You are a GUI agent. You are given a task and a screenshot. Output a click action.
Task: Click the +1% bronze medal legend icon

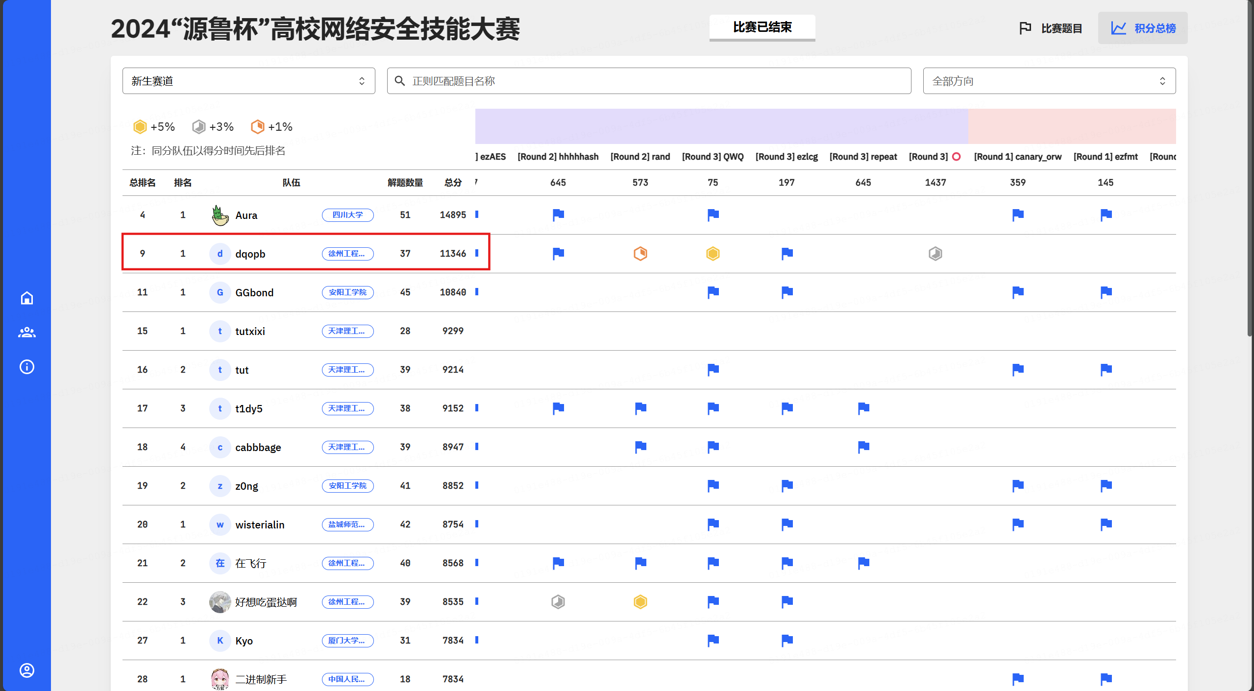coord(257,126)
